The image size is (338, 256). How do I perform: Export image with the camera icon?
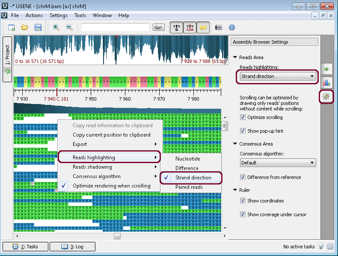(x=218, y=27)
